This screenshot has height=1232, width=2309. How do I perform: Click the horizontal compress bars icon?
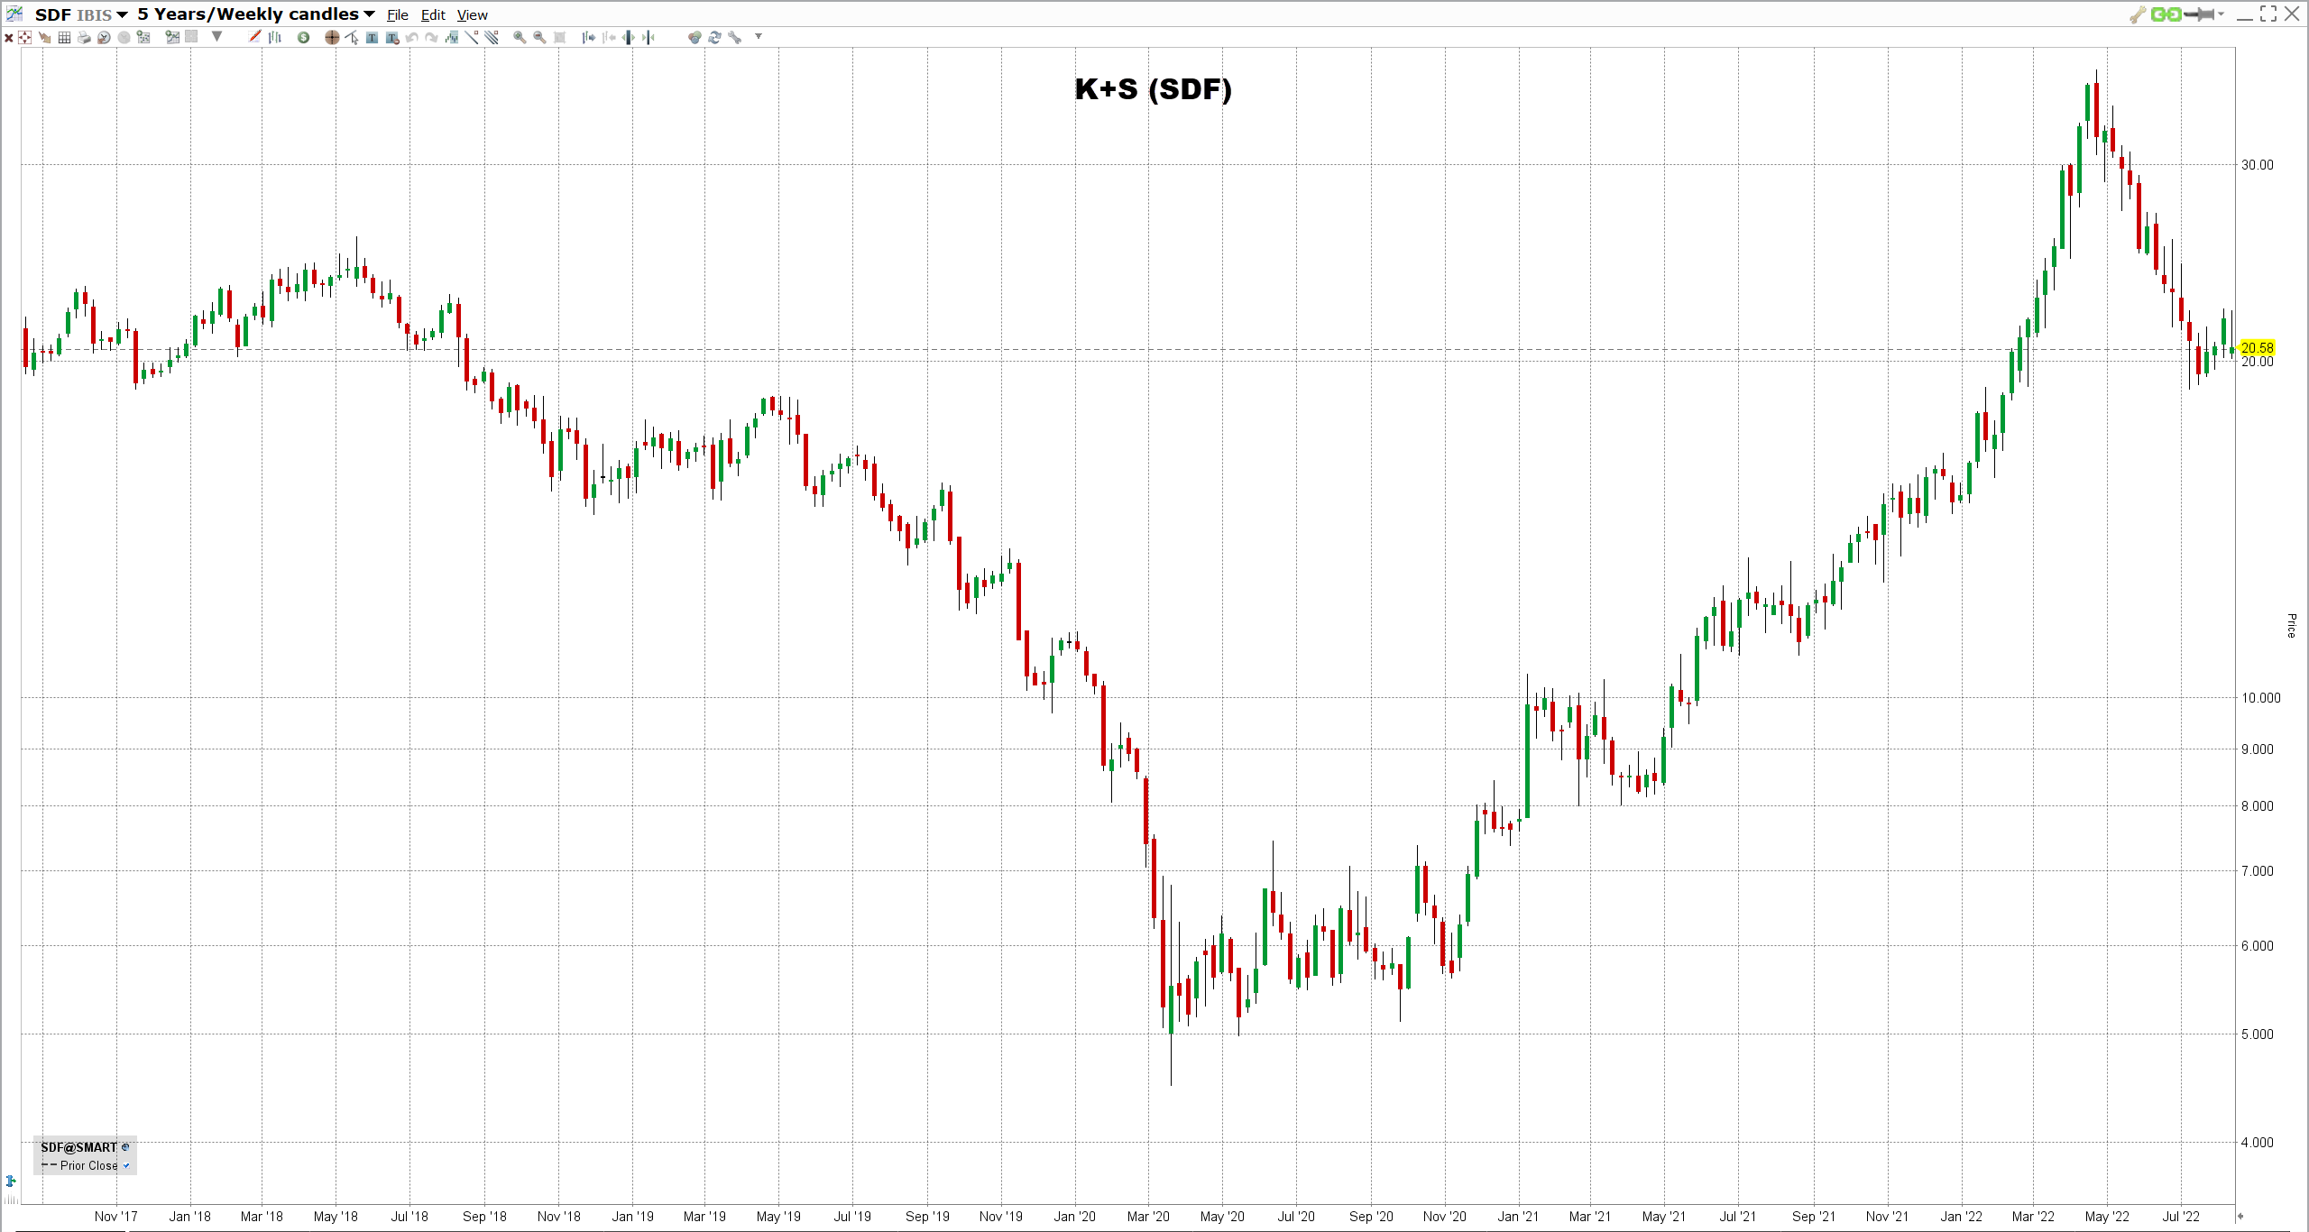click(648, 37)
